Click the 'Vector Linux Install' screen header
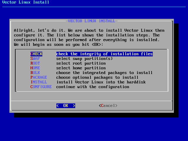 [26, 2]
